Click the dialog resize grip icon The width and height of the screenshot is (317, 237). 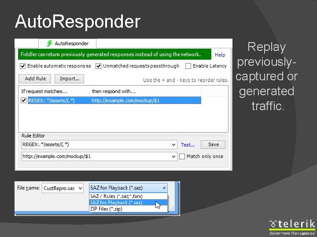tap(172, 209)
